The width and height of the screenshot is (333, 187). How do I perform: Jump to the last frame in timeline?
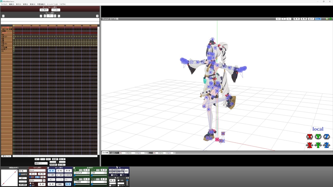point(97,16)
